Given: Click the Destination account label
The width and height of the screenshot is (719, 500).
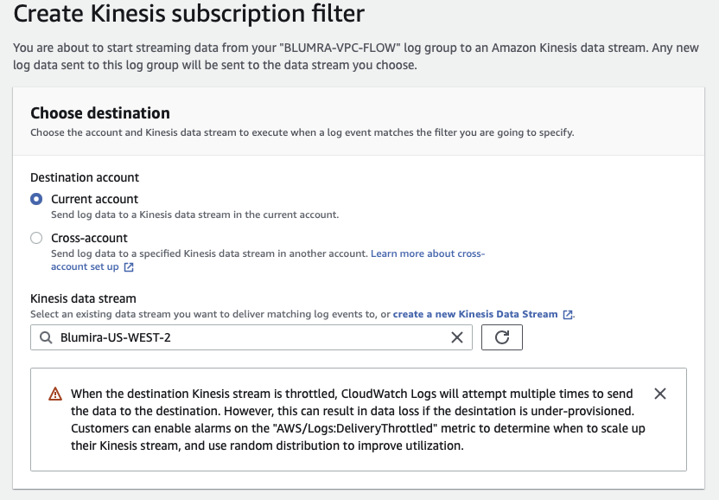Looking at the screenshot, I should coord(85,177).
